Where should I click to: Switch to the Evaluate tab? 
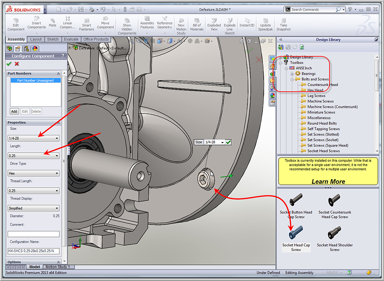point(71,39)
